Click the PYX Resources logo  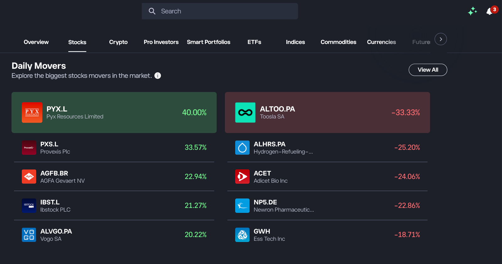click(x=32, y=112)
